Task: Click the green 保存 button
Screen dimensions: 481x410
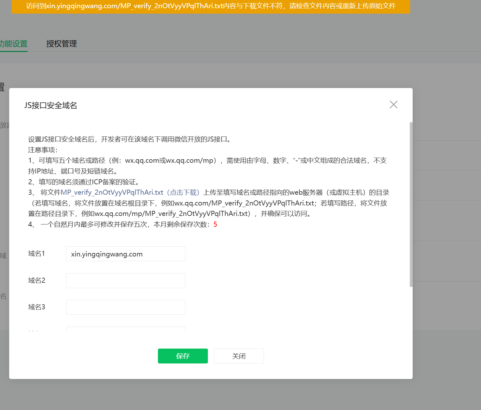Action: coord(183,356)
